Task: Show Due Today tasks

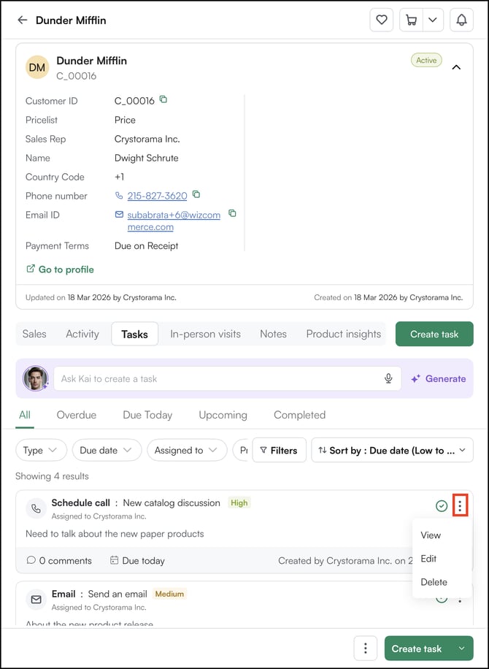Action: pyautogui.click(x=147, y=415)
